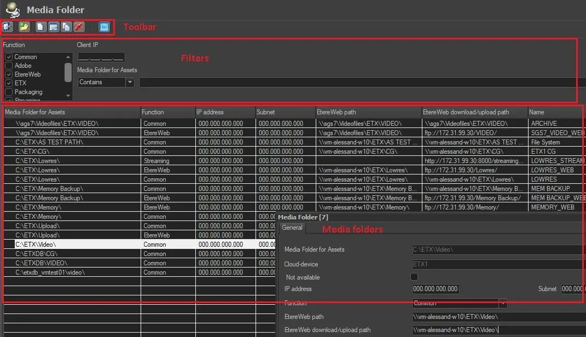Uncheck the Common function checkbox
Screen dimensions: 586x337
(x=9, y=57)
